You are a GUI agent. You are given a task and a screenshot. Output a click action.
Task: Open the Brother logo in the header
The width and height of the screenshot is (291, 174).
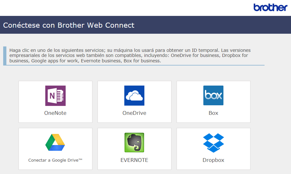coord(270,7)
